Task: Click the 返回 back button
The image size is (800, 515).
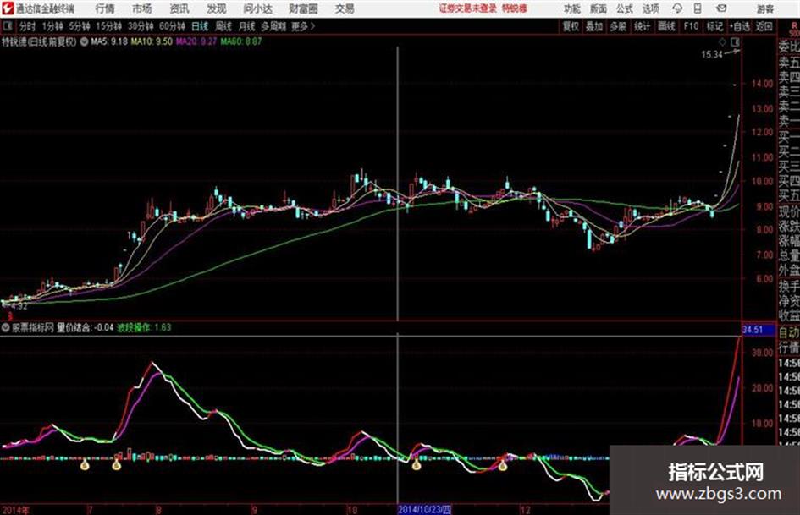Action: (764, 26)
